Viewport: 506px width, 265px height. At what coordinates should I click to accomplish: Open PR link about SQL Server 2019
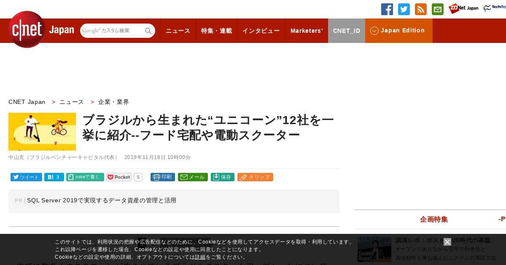[102, 201]
